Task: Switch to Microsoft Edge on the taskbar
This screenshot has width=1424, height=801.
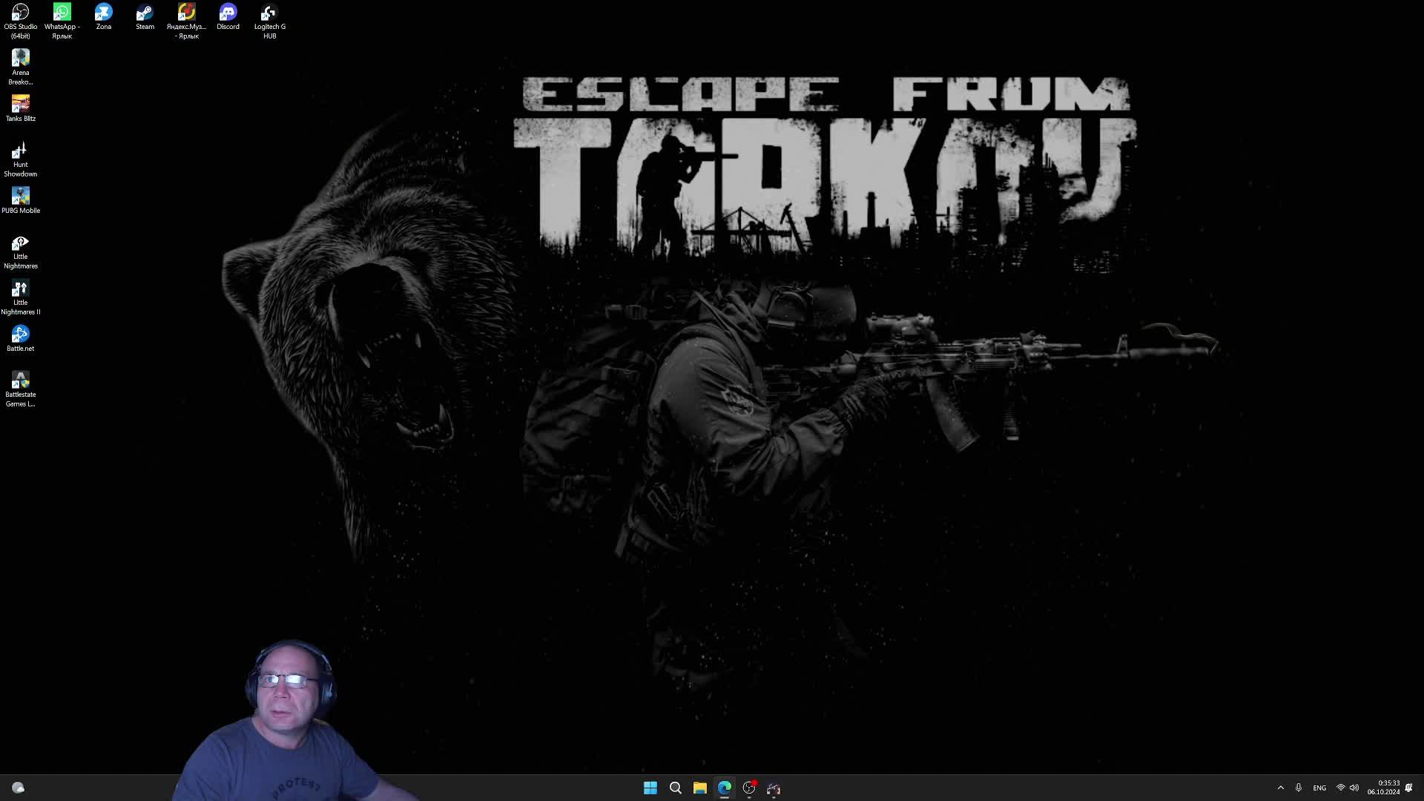Action: 725,788
